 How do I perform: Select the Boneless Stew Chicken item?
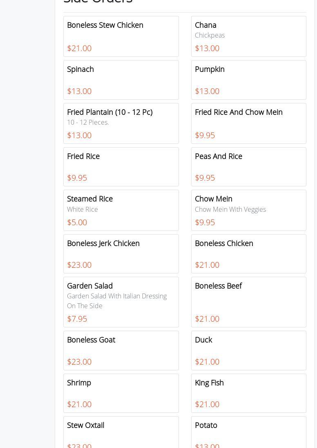121,36
